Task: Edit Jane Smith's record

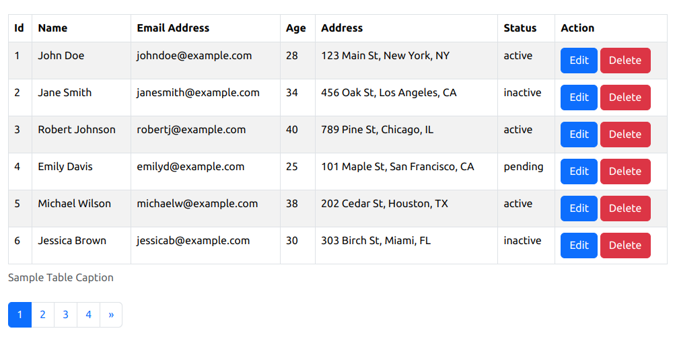Action: tap(579, 98)
